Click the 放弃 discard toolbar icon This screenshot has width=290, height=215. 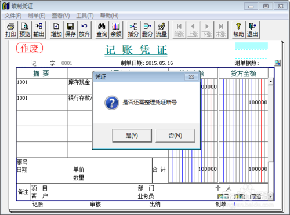point(84,30)
